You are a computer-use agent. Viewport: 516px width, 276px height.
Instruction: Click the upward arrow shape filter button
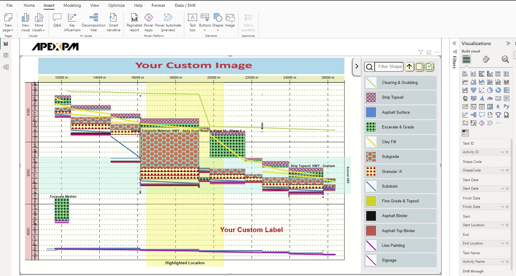pos(410,67)
